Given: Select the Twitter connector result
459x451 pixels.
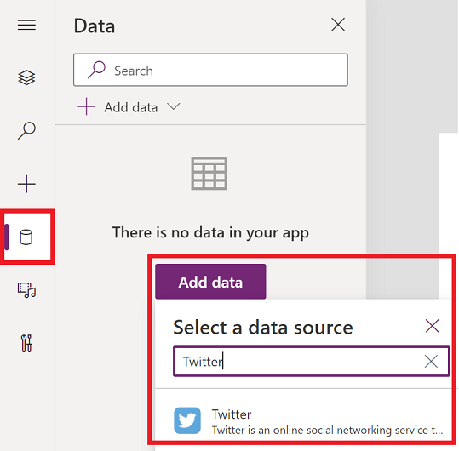Looking at the screenshot, I should [308, 421].
